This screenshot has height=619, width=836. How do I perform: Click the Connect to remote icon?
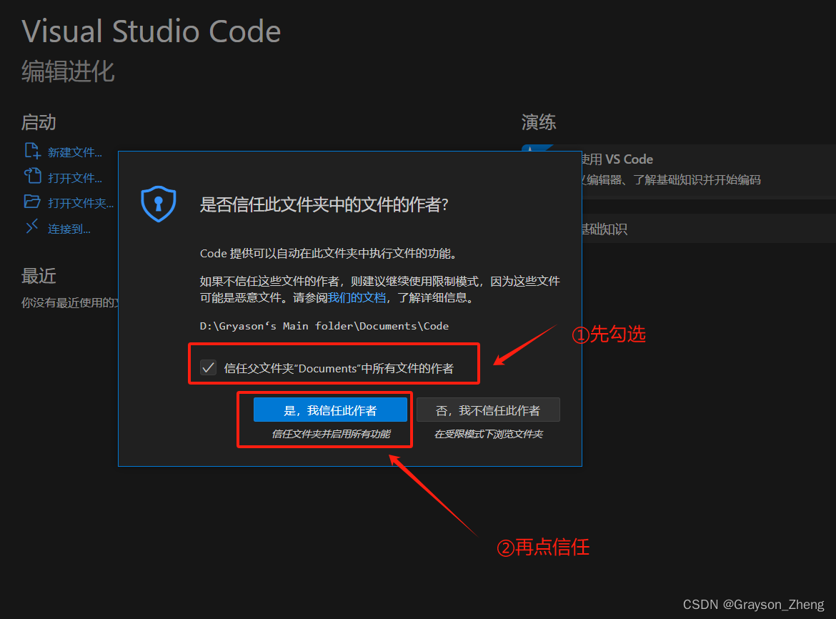pyautogui.click(x=32, y=227)
